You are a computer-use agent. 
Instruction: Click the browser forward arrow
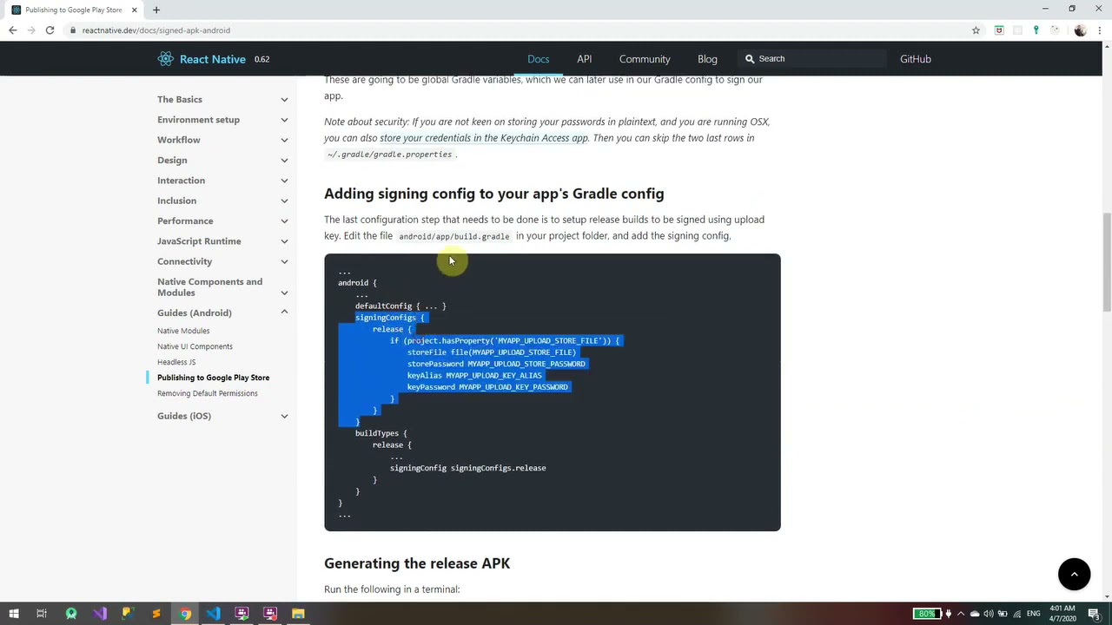tap(31, 30)
